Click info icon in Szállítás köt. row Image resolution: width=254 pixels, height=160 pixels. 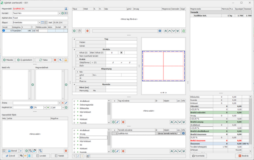(x=183, y=133)
